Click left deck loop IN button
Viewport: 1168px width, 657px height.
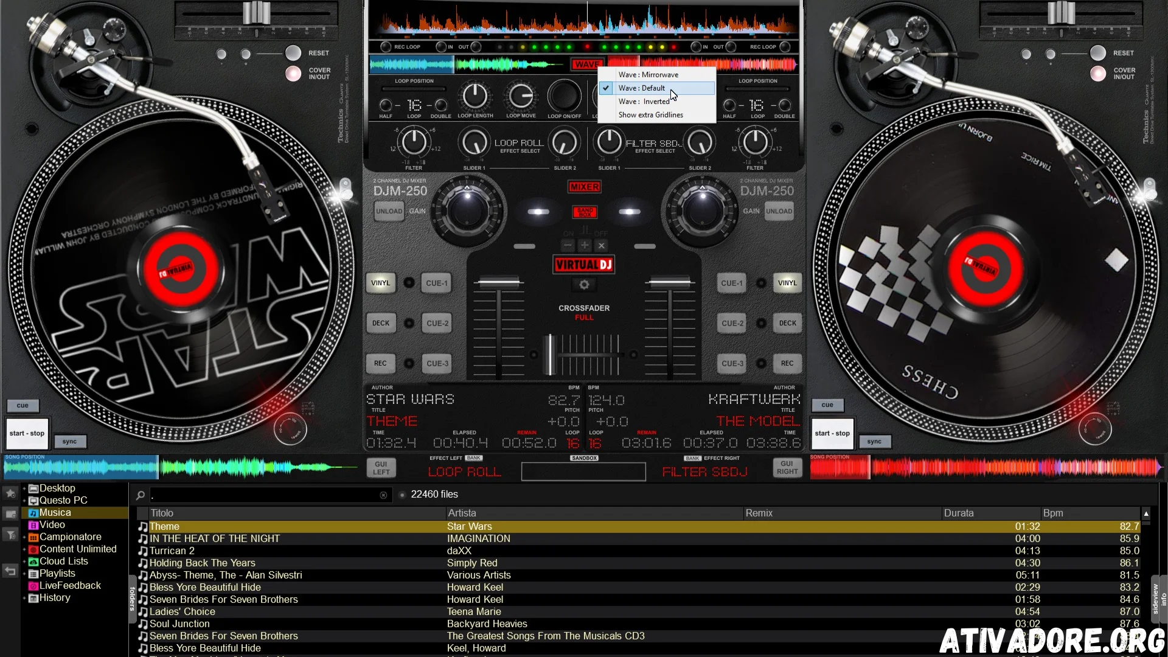point(441,47)
